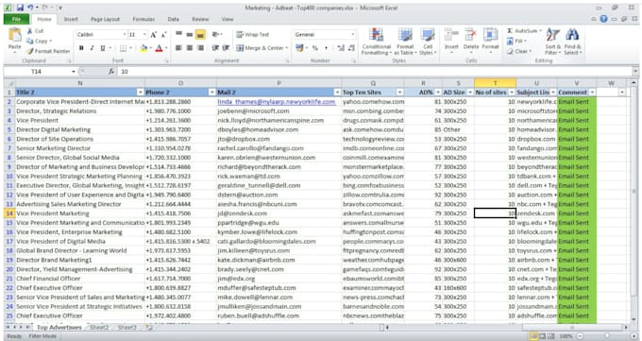The height and width of the screenshot is (341, 642).
Task: Click AutoSum
Action: coord(524,31)
